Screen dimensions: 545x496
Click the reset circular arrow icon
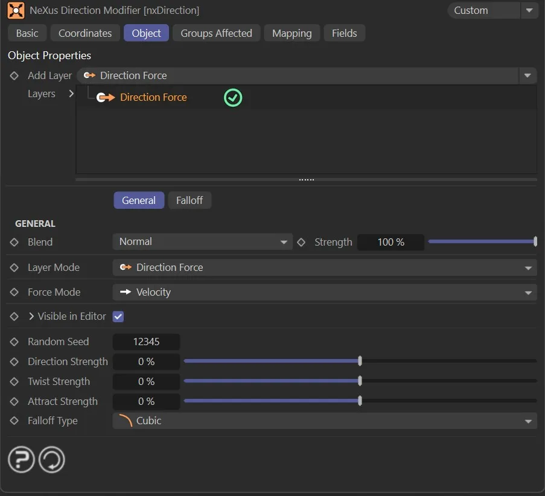click(x=51, y=461)
